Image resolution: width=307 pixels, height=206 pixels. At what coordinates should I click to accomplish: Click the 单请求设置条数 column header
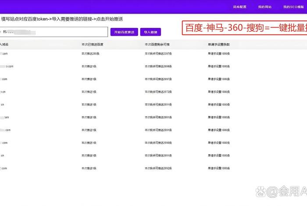point(219,44)
